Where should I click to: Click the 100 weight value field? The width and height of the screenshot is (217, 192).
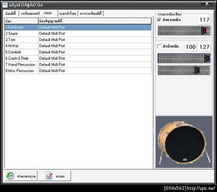191,47
